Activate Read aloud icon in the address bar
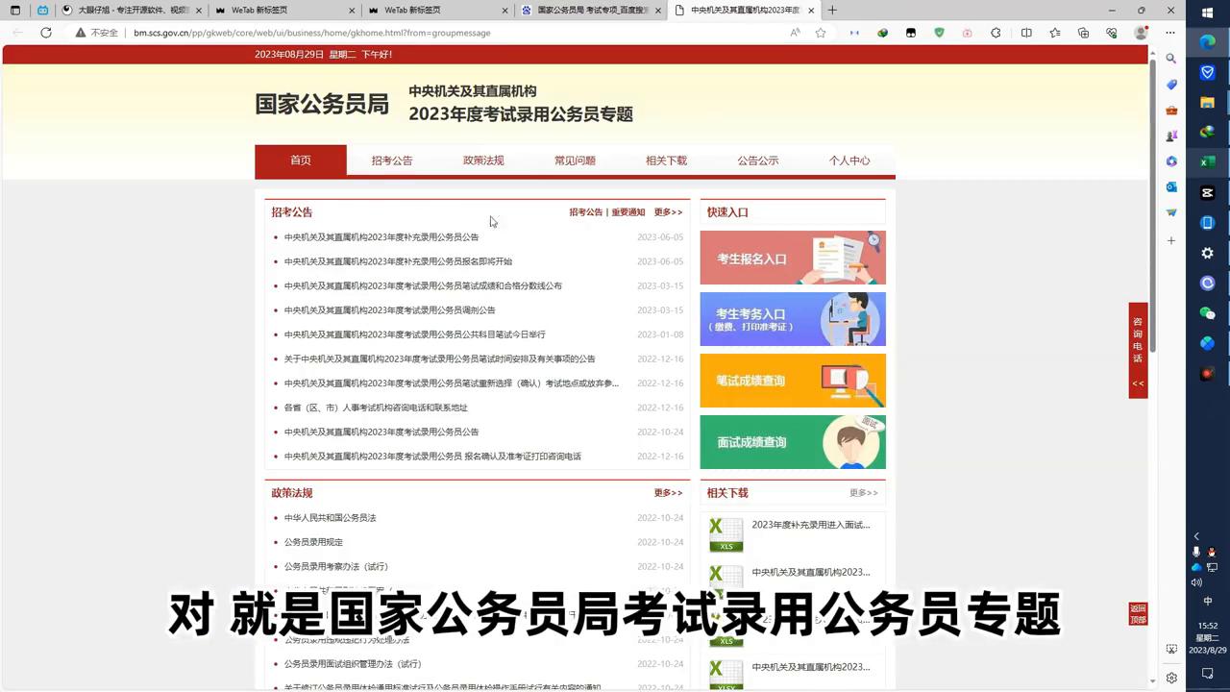 click(x=795, y=32)
